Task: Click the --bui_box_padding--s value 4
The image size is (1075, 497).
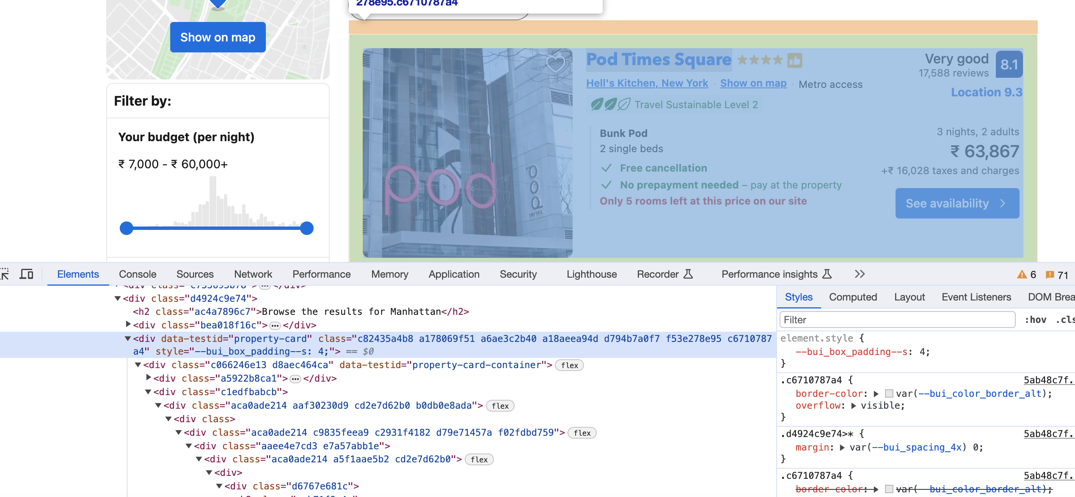Action: point(922,352)
